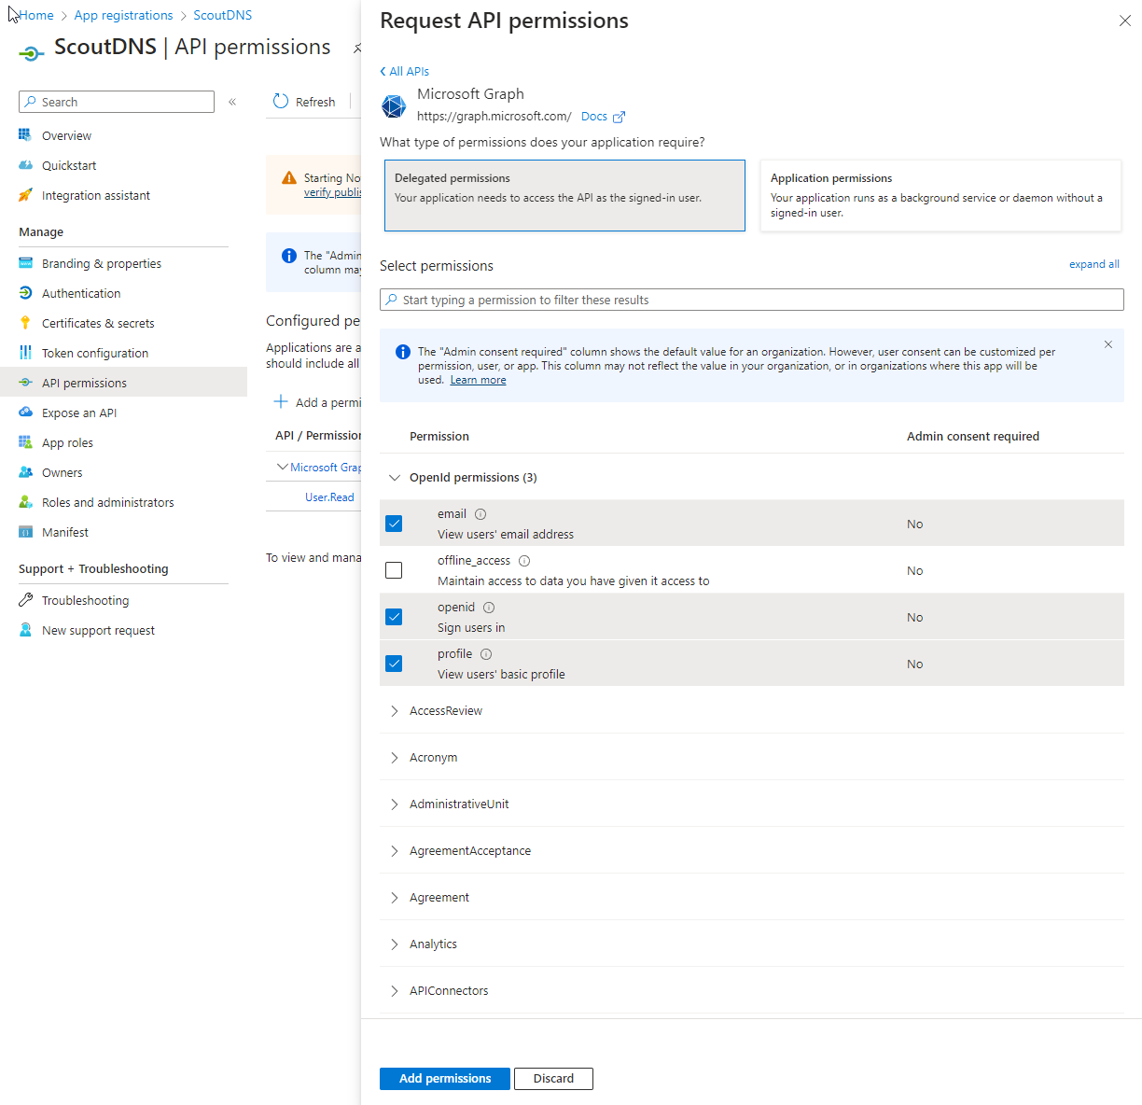Screen dimensions: 1142x1105
Task: Focus the permission filter search box
Action: [x=752, y=300]
